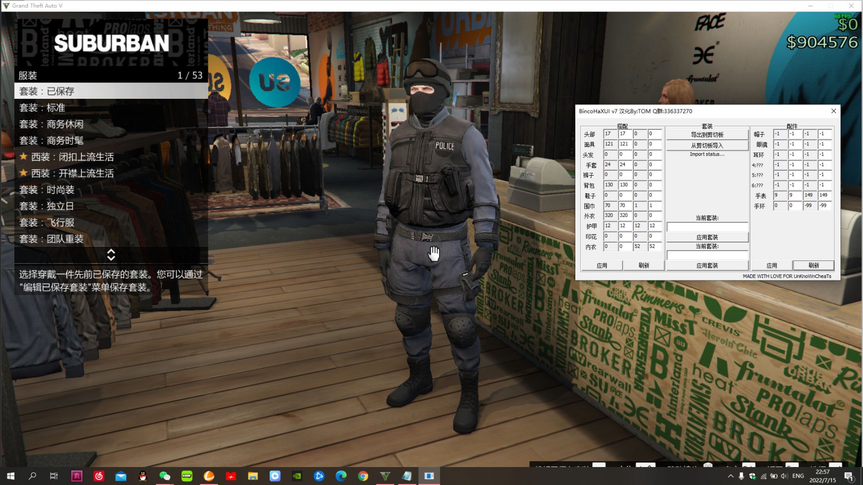
Task: Edit first 外衣 value field showing 320
Action: (610, 216)
